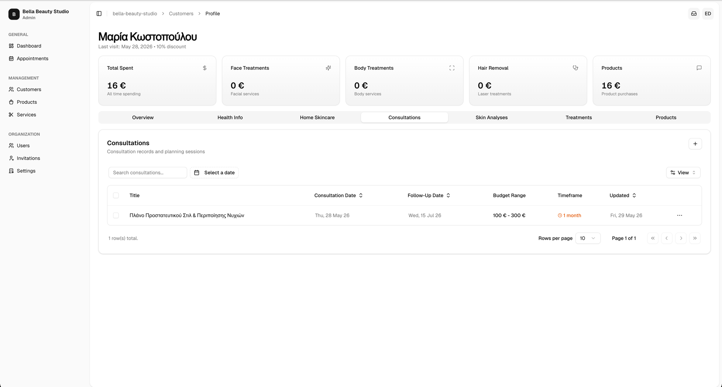Click the Page 1 of 1 indicator

click(x=624, y=238)
